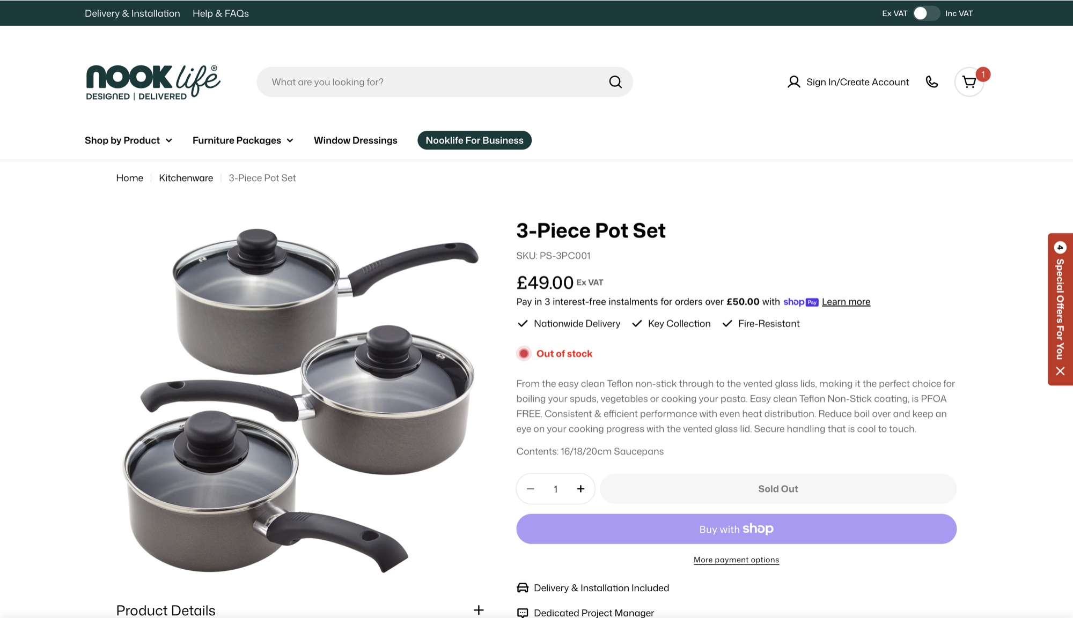Expand the Product Details section
The width and height of the screenshot is (1073, 618).
point(479,610)
